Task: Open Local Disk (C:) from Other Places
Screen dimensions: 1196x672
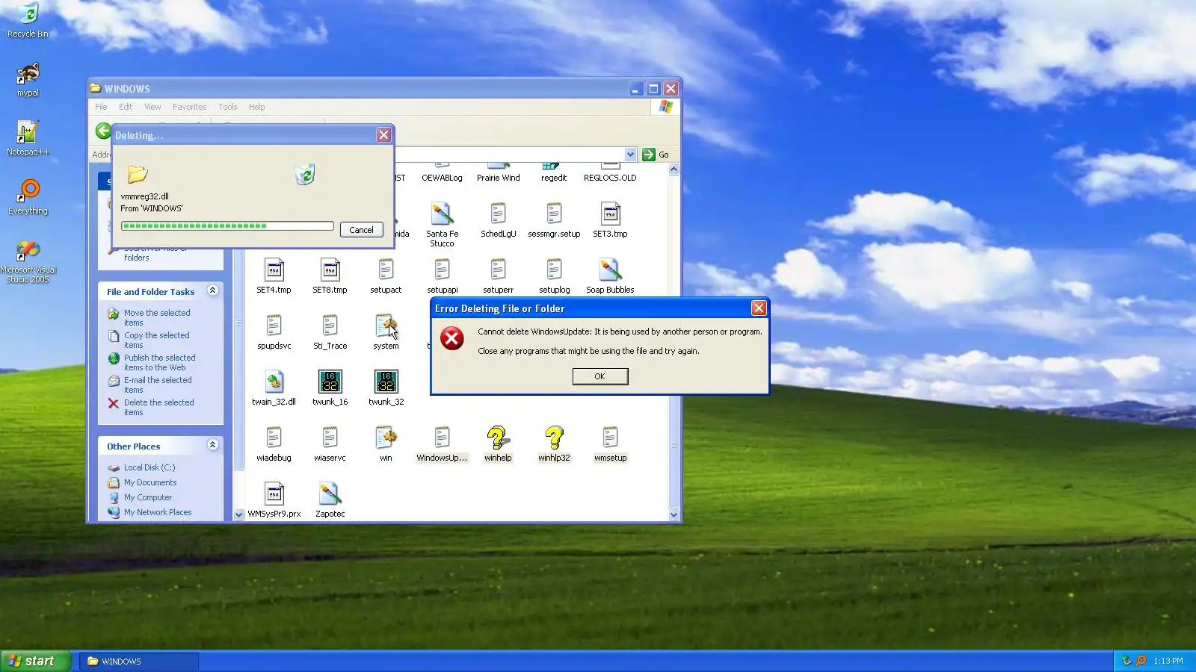Action: pyautogui.click(x=149, y=467)
